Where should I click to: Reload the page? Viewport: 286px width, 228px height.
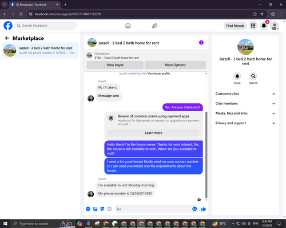coord(21,14)
